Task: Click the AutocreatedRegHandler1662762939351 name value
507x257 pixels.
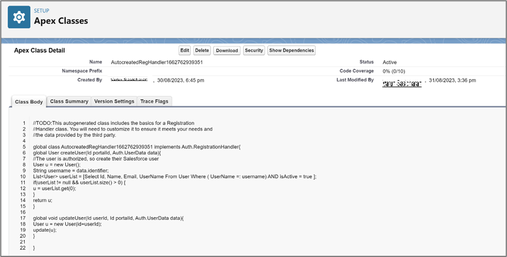Action: click(x=156, y=62)
